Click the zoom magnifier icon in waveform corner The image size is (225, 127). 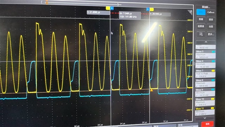(x=190, y=13)
